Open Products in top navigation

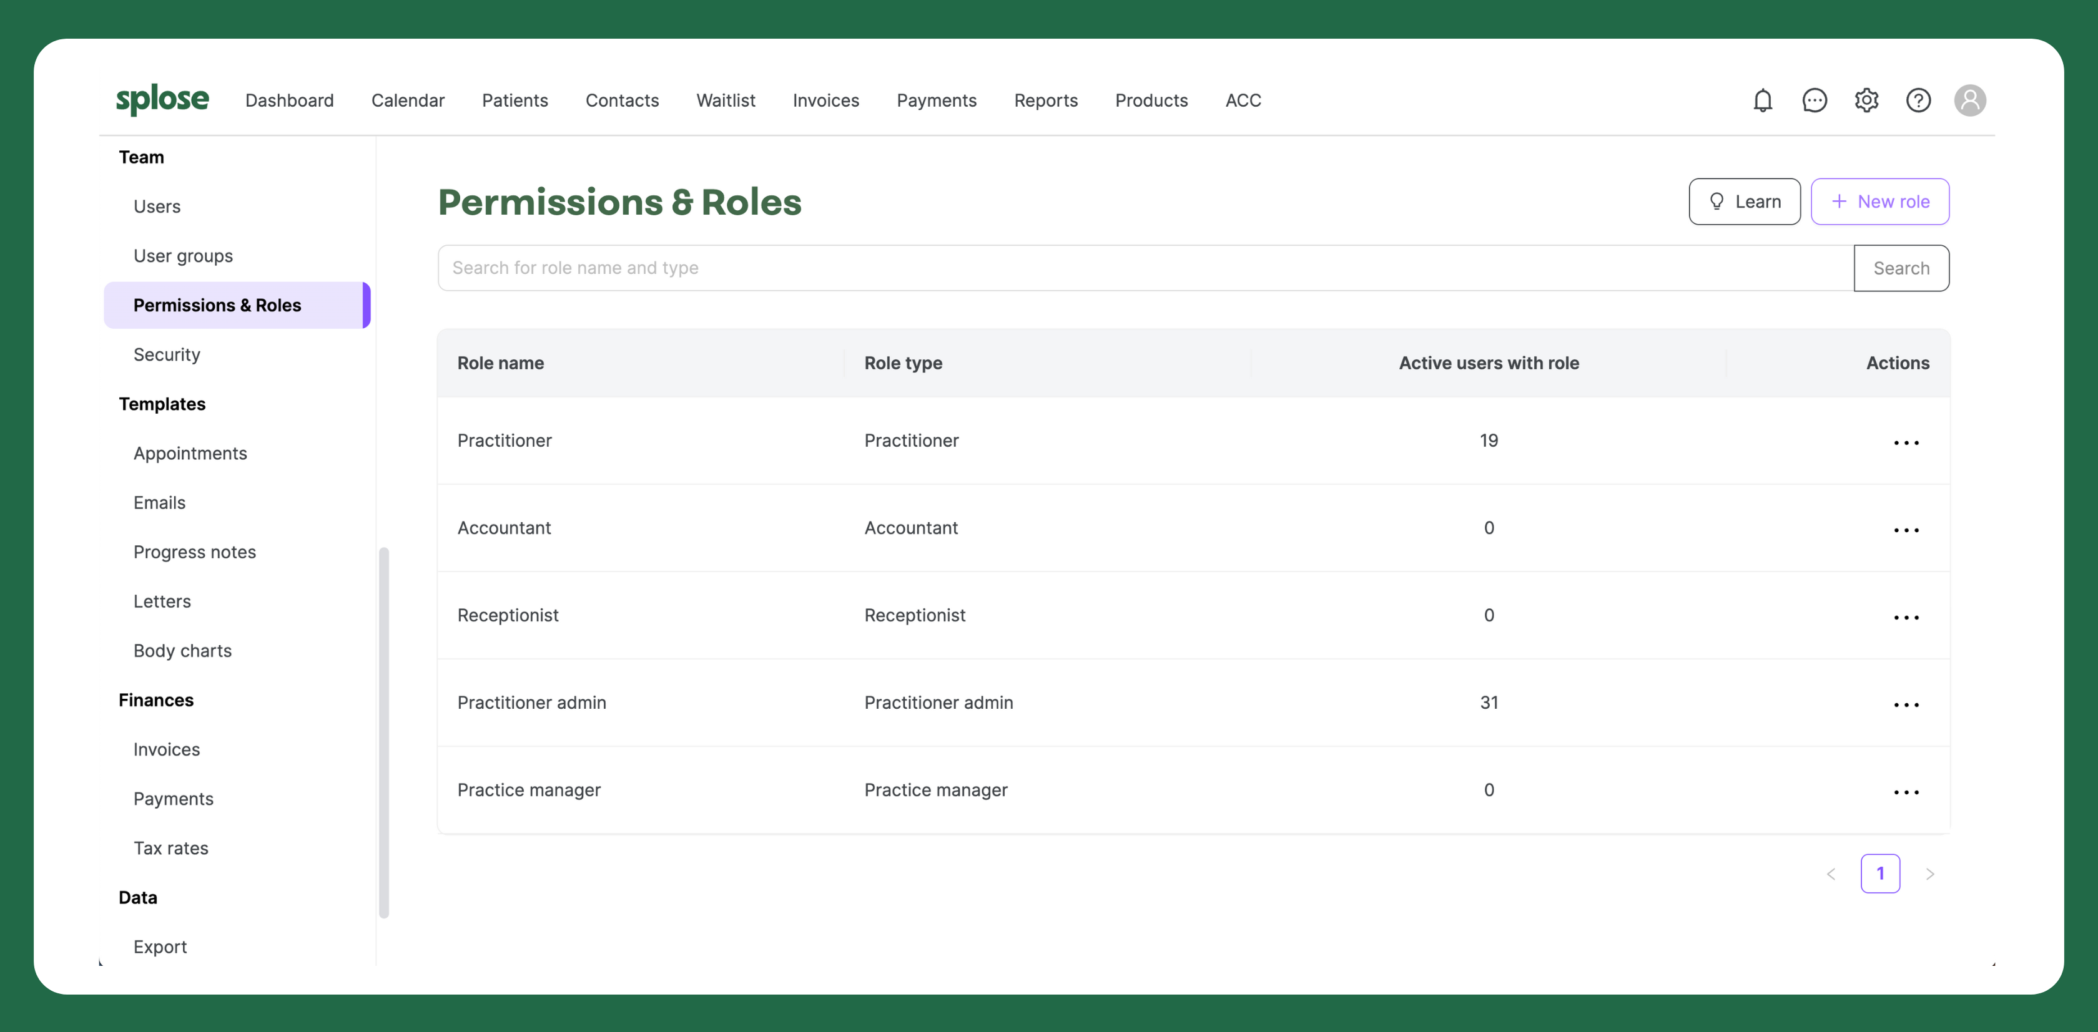pos(1151,100)
